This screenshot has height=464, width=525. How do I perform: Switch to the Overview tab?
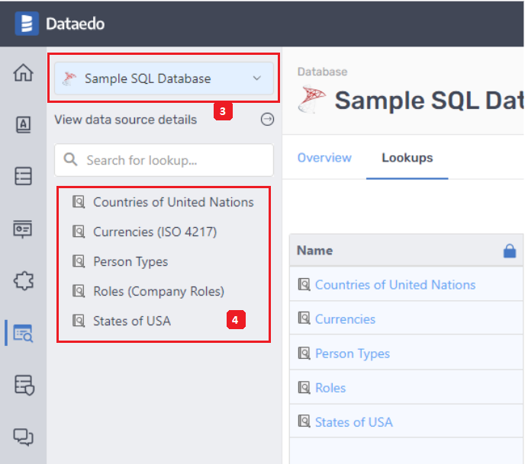point(324,158)
